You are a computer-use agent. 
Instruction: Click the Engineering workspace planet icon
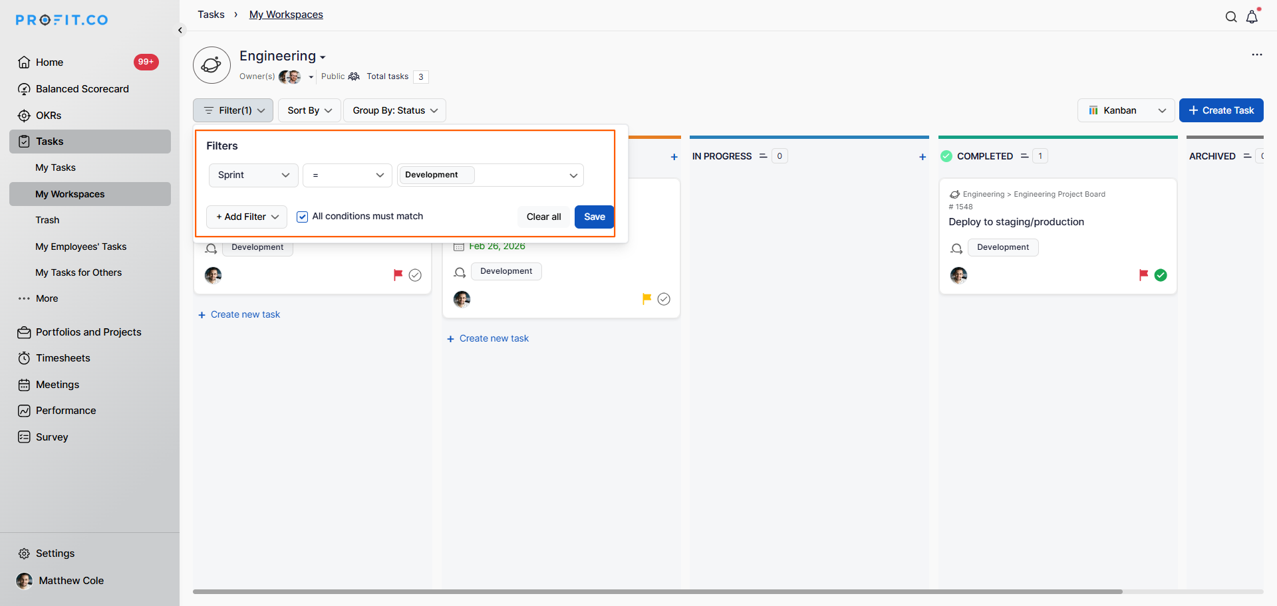[212, 65]
